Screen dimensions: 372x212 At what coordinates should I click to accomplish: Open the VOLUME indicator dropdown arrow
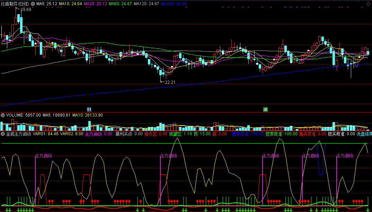point(3,115)
